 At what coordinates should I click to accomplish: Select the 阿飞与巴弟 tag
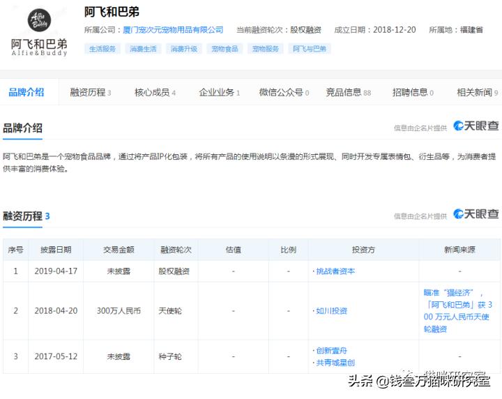coord(310,49)
